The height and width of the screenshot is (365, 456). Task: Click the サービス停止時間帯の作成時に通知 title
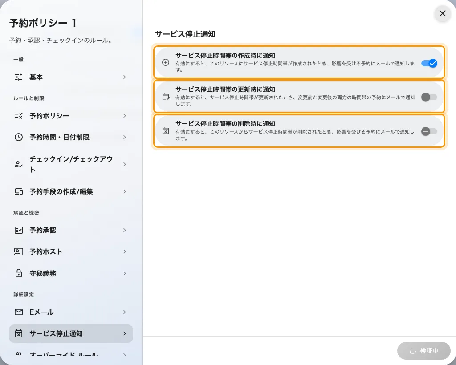[225, 56]
